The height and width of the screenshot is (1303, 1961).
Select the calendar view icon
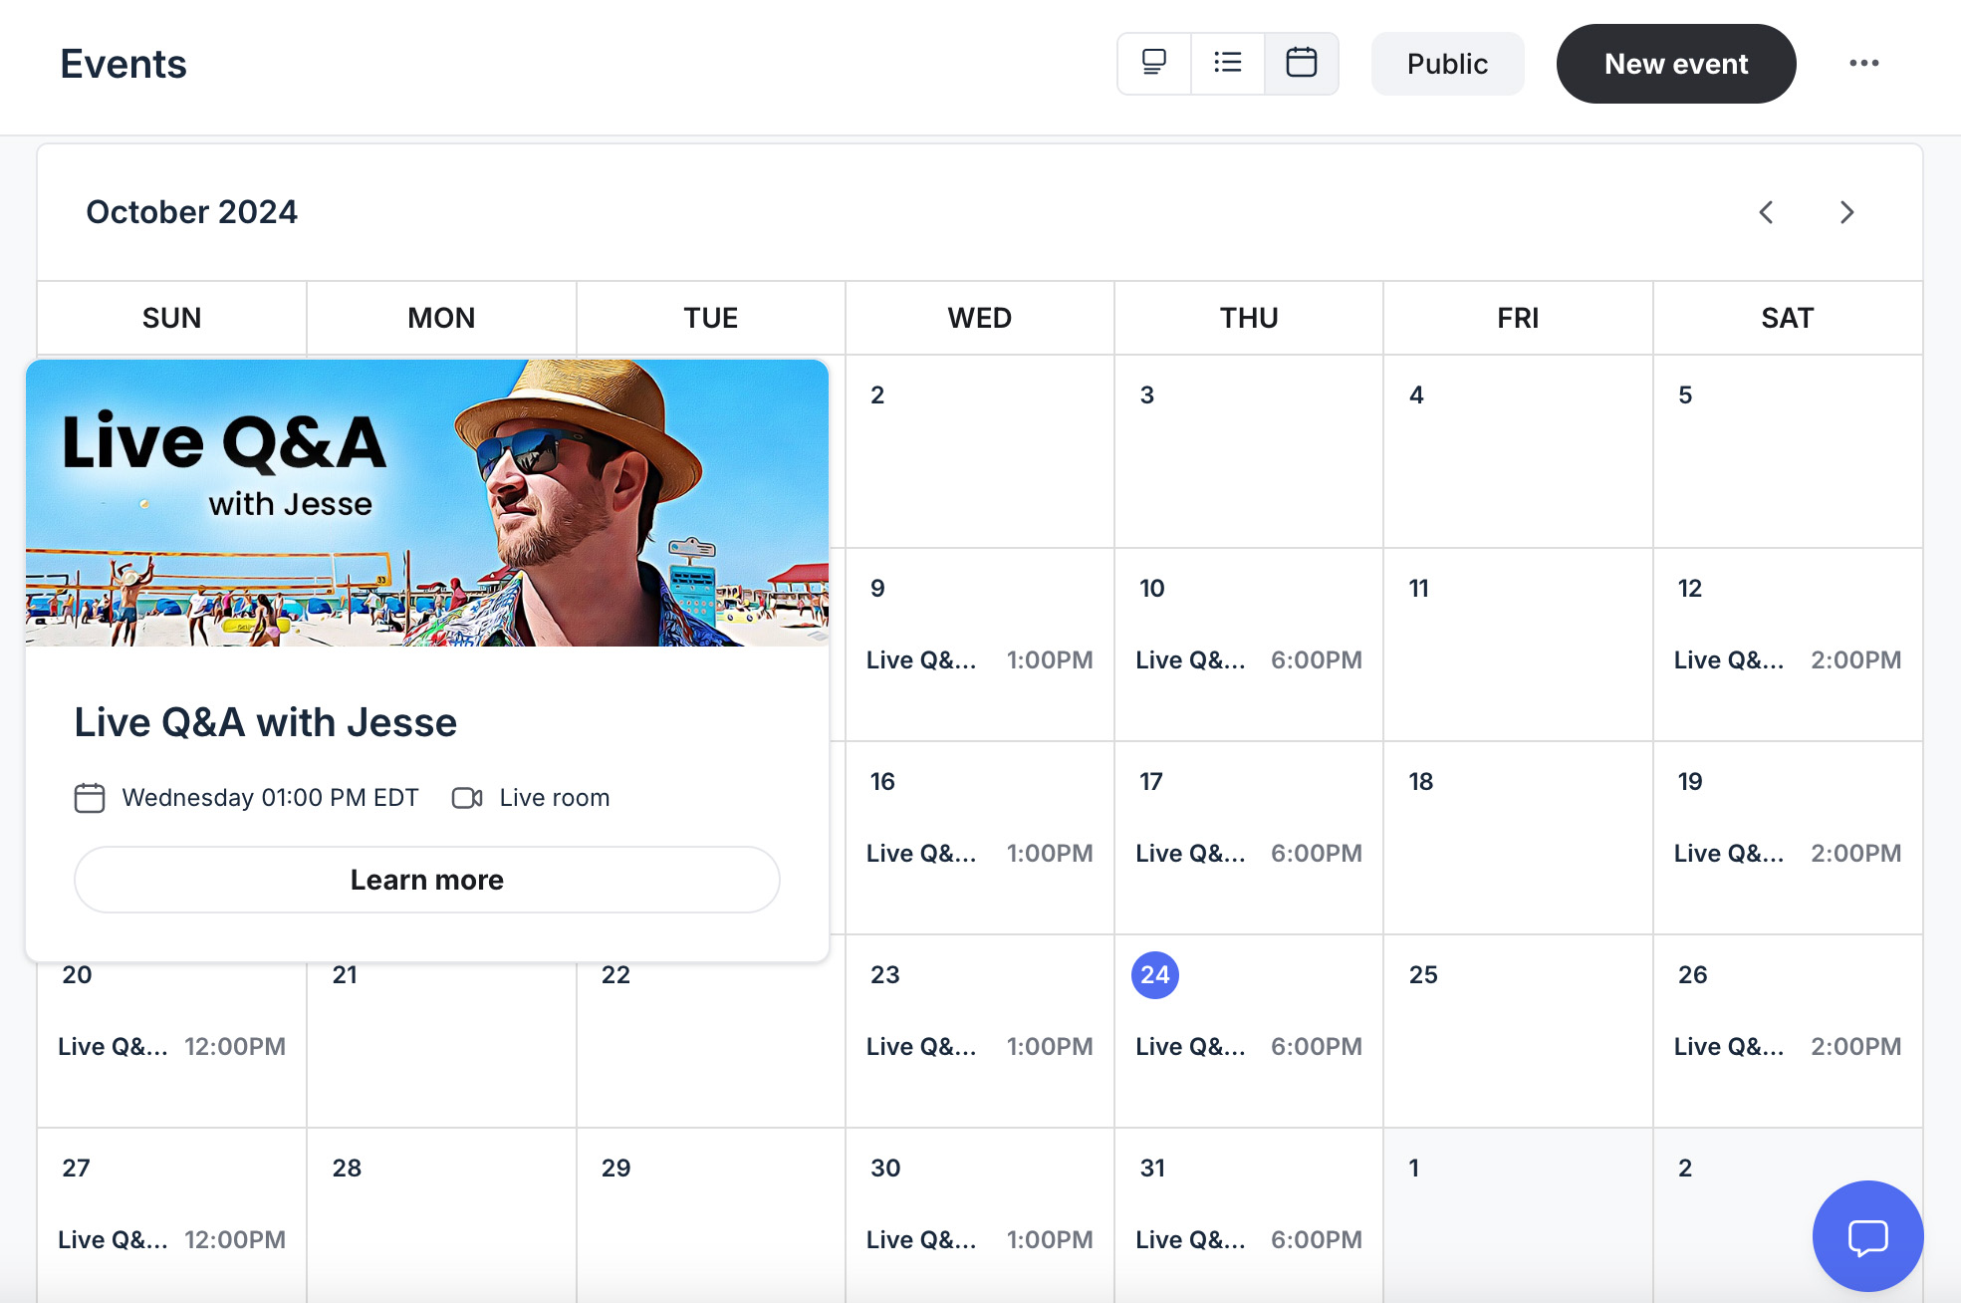coord(1302,64)
